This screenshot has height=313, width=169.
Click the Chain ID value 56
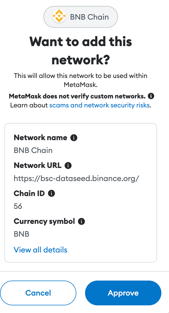18,206
